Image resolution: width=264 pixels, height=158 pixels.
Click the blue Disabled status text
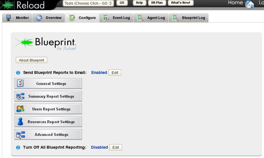(x=99, y=147)
